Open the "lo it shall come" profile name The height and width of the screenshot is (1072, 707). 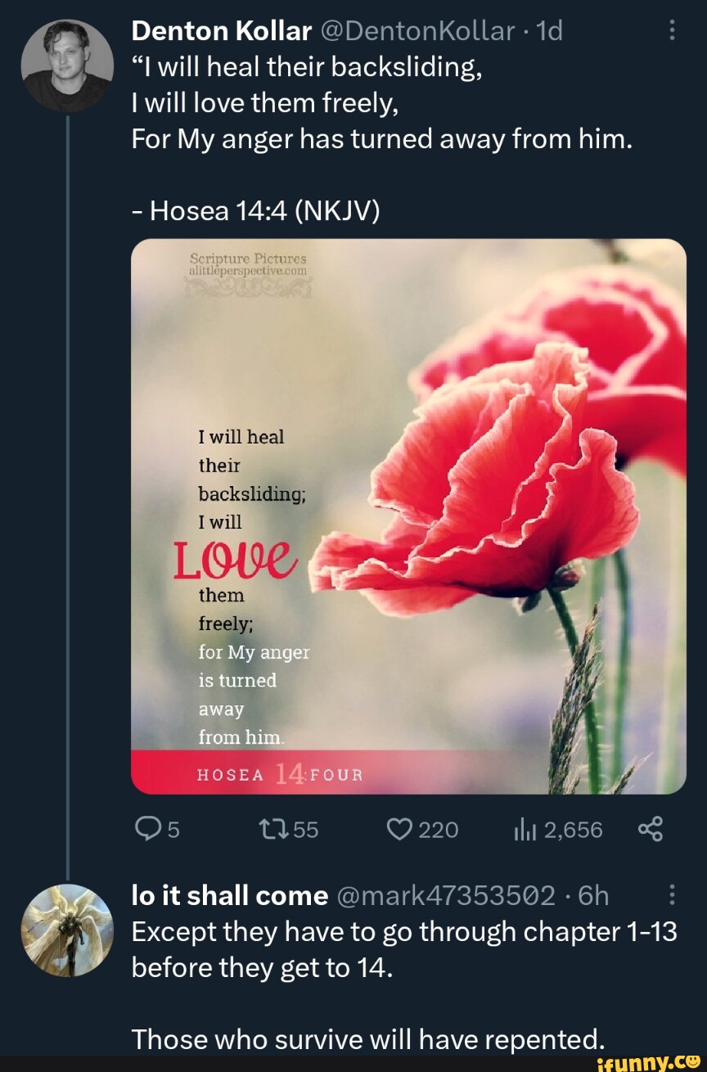[229, 895]
